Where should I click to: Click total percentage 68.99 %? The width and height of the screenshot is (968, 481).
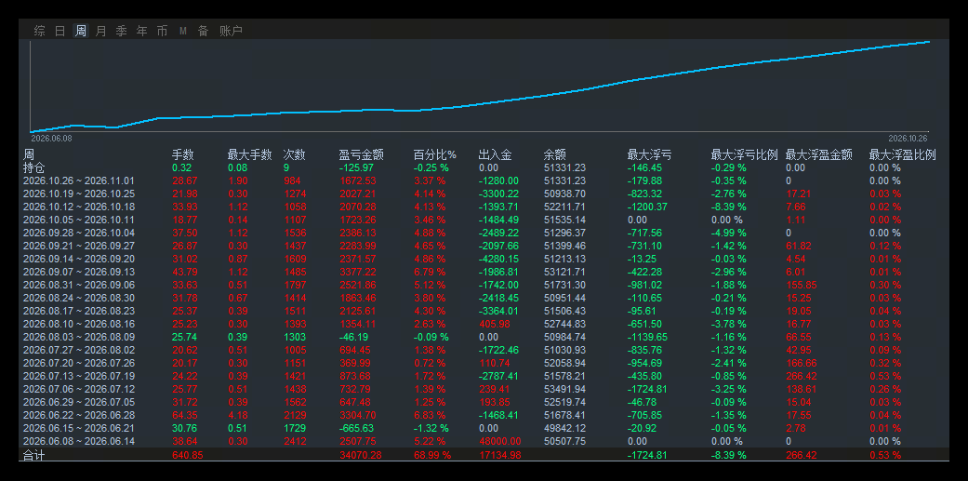point(431,455)
